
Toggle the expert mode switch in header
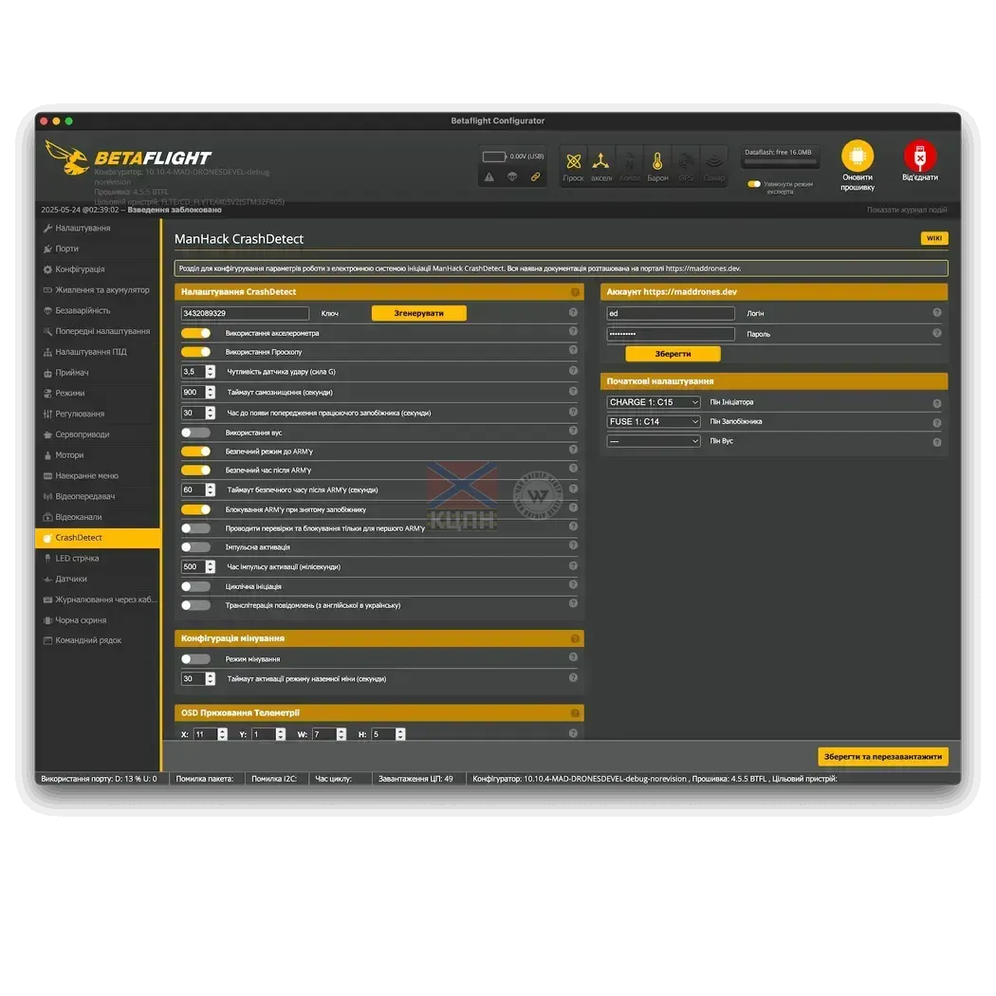754,184
